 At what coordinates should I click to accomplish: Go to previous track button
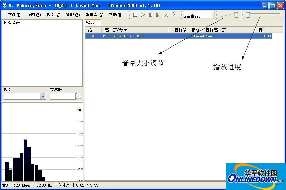pyautogui.click(x=158, y=15)
